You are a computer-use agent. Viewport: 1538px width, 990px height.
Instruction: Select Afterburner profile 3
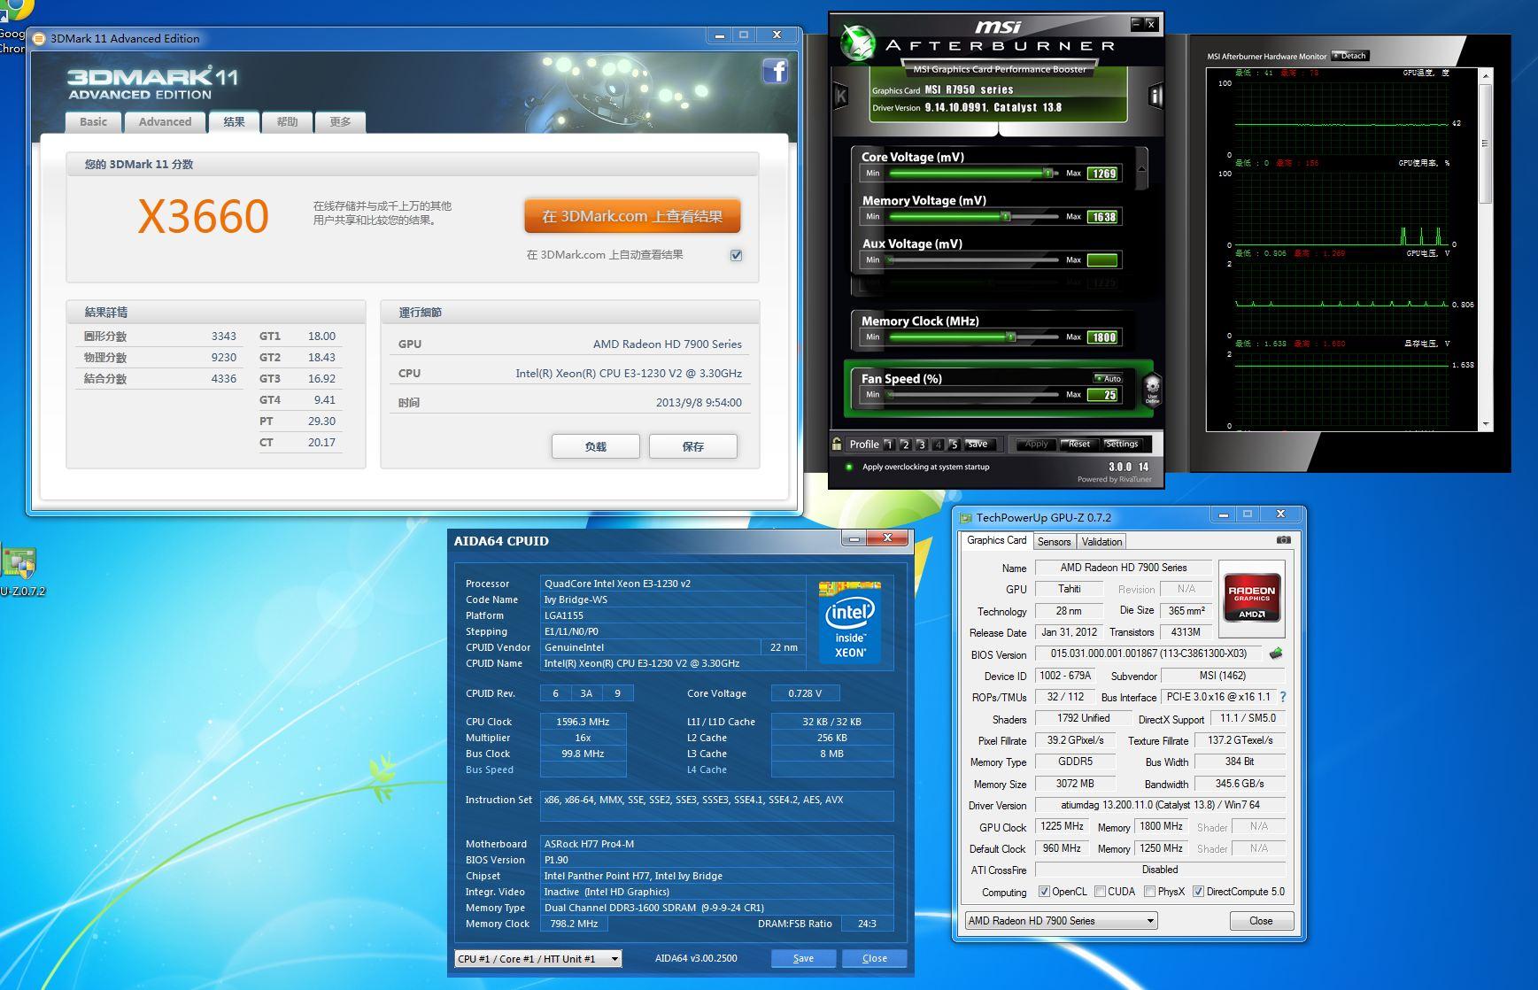point(921,445)
